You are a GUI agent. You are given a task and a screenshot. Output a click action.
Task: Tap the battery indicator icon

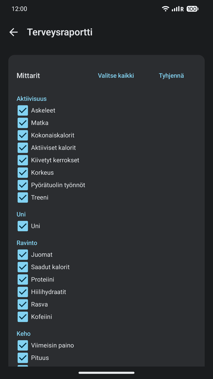(192, 9)
